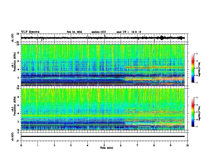Click the ch.1 frequency tick "8"

pyautogui.click(x=19, y=53)
